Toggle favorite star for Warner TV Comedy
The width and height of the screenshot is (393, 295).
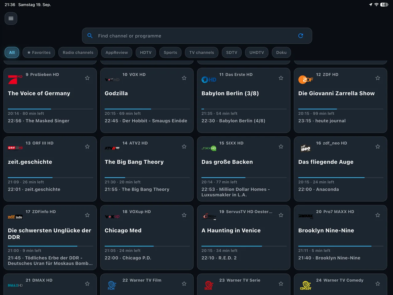coord(378,284)
